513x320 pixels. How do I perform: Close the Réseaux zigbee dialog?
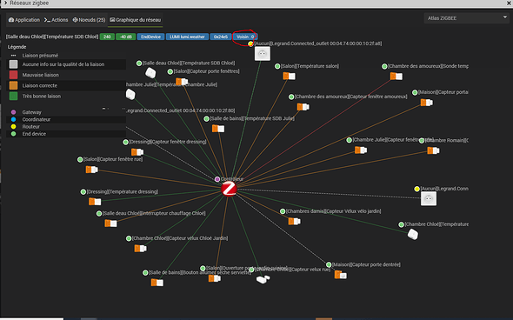point(509,3)
